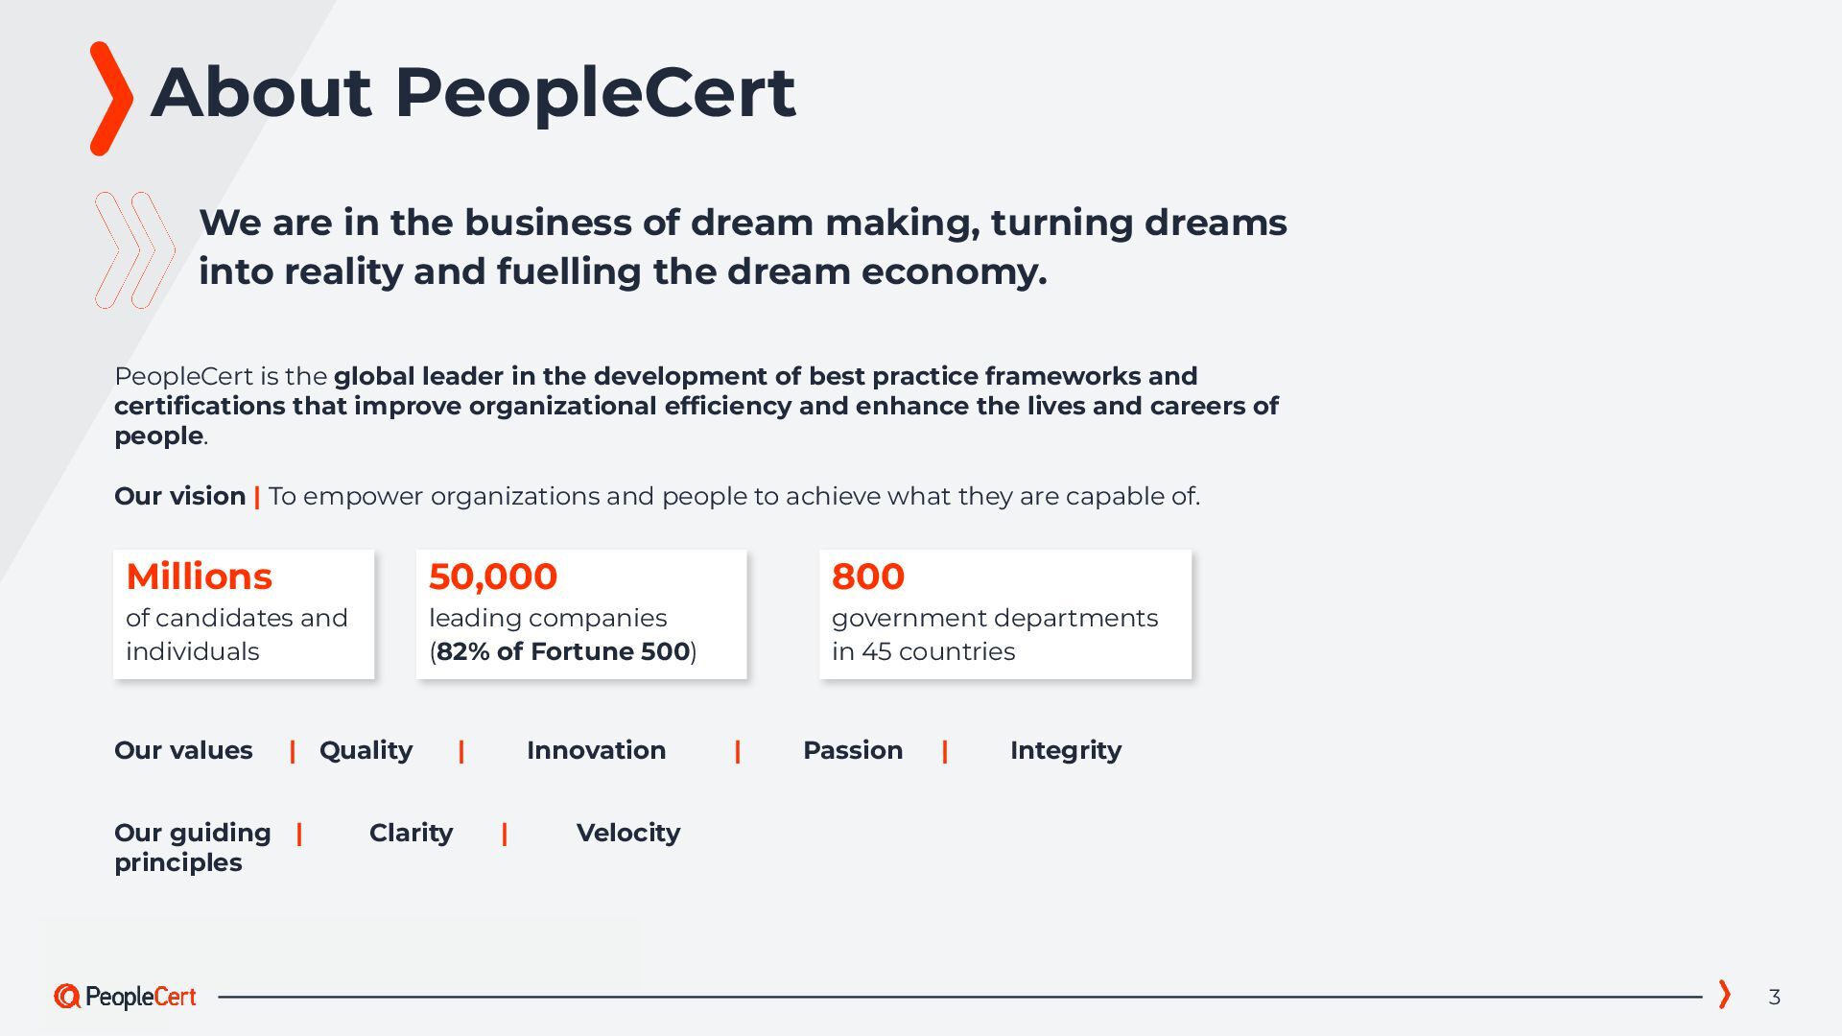
Task: Click the Millions of candidates card
Action: point(244,614)
